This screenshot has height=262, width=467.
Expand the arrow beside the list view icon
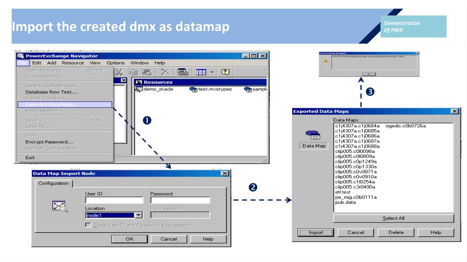212,72
